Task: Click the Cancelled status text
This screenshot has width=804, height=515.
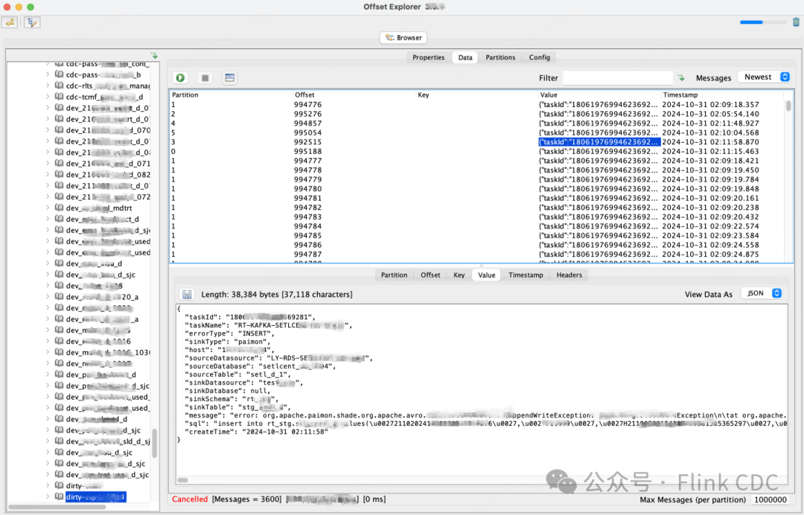Action: pyautogui.click(x=190, y=499)
